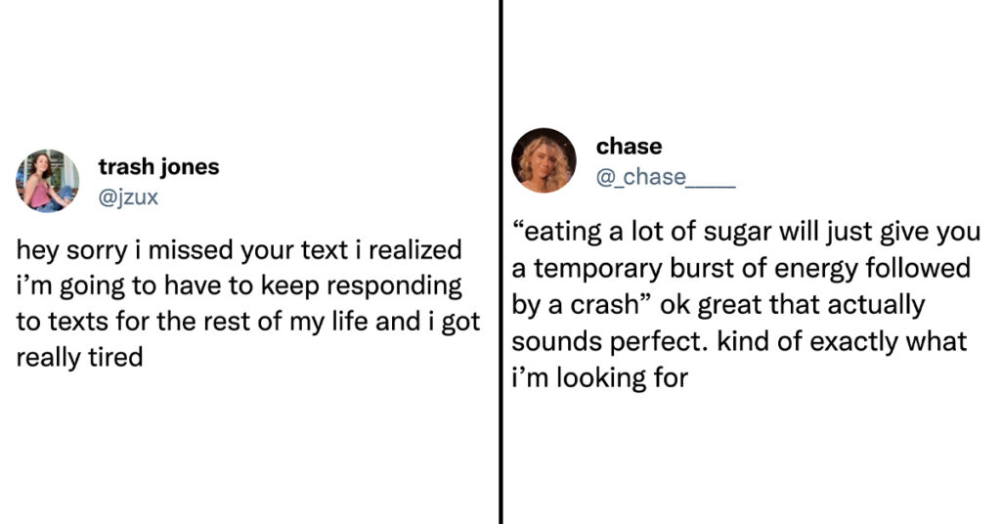Click the line 'to texts for the rest of my life'
1001x524 pixels.
pyautogui.click(x=247, y=322)
